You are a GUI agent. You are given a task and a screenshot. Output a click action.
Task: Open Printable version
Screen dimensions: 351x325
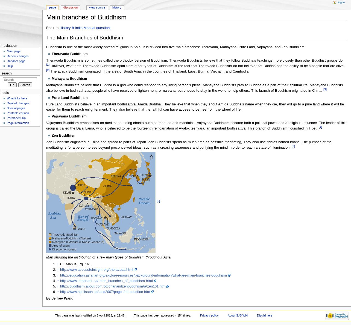18,113
